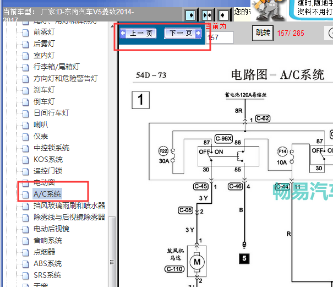This screenshot has height=287, width=333.
Task: Open 点烟器 tree item
Action: click(44, 252)
